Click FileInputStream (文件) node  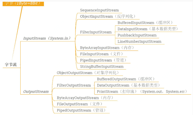(x=101, y=54)
